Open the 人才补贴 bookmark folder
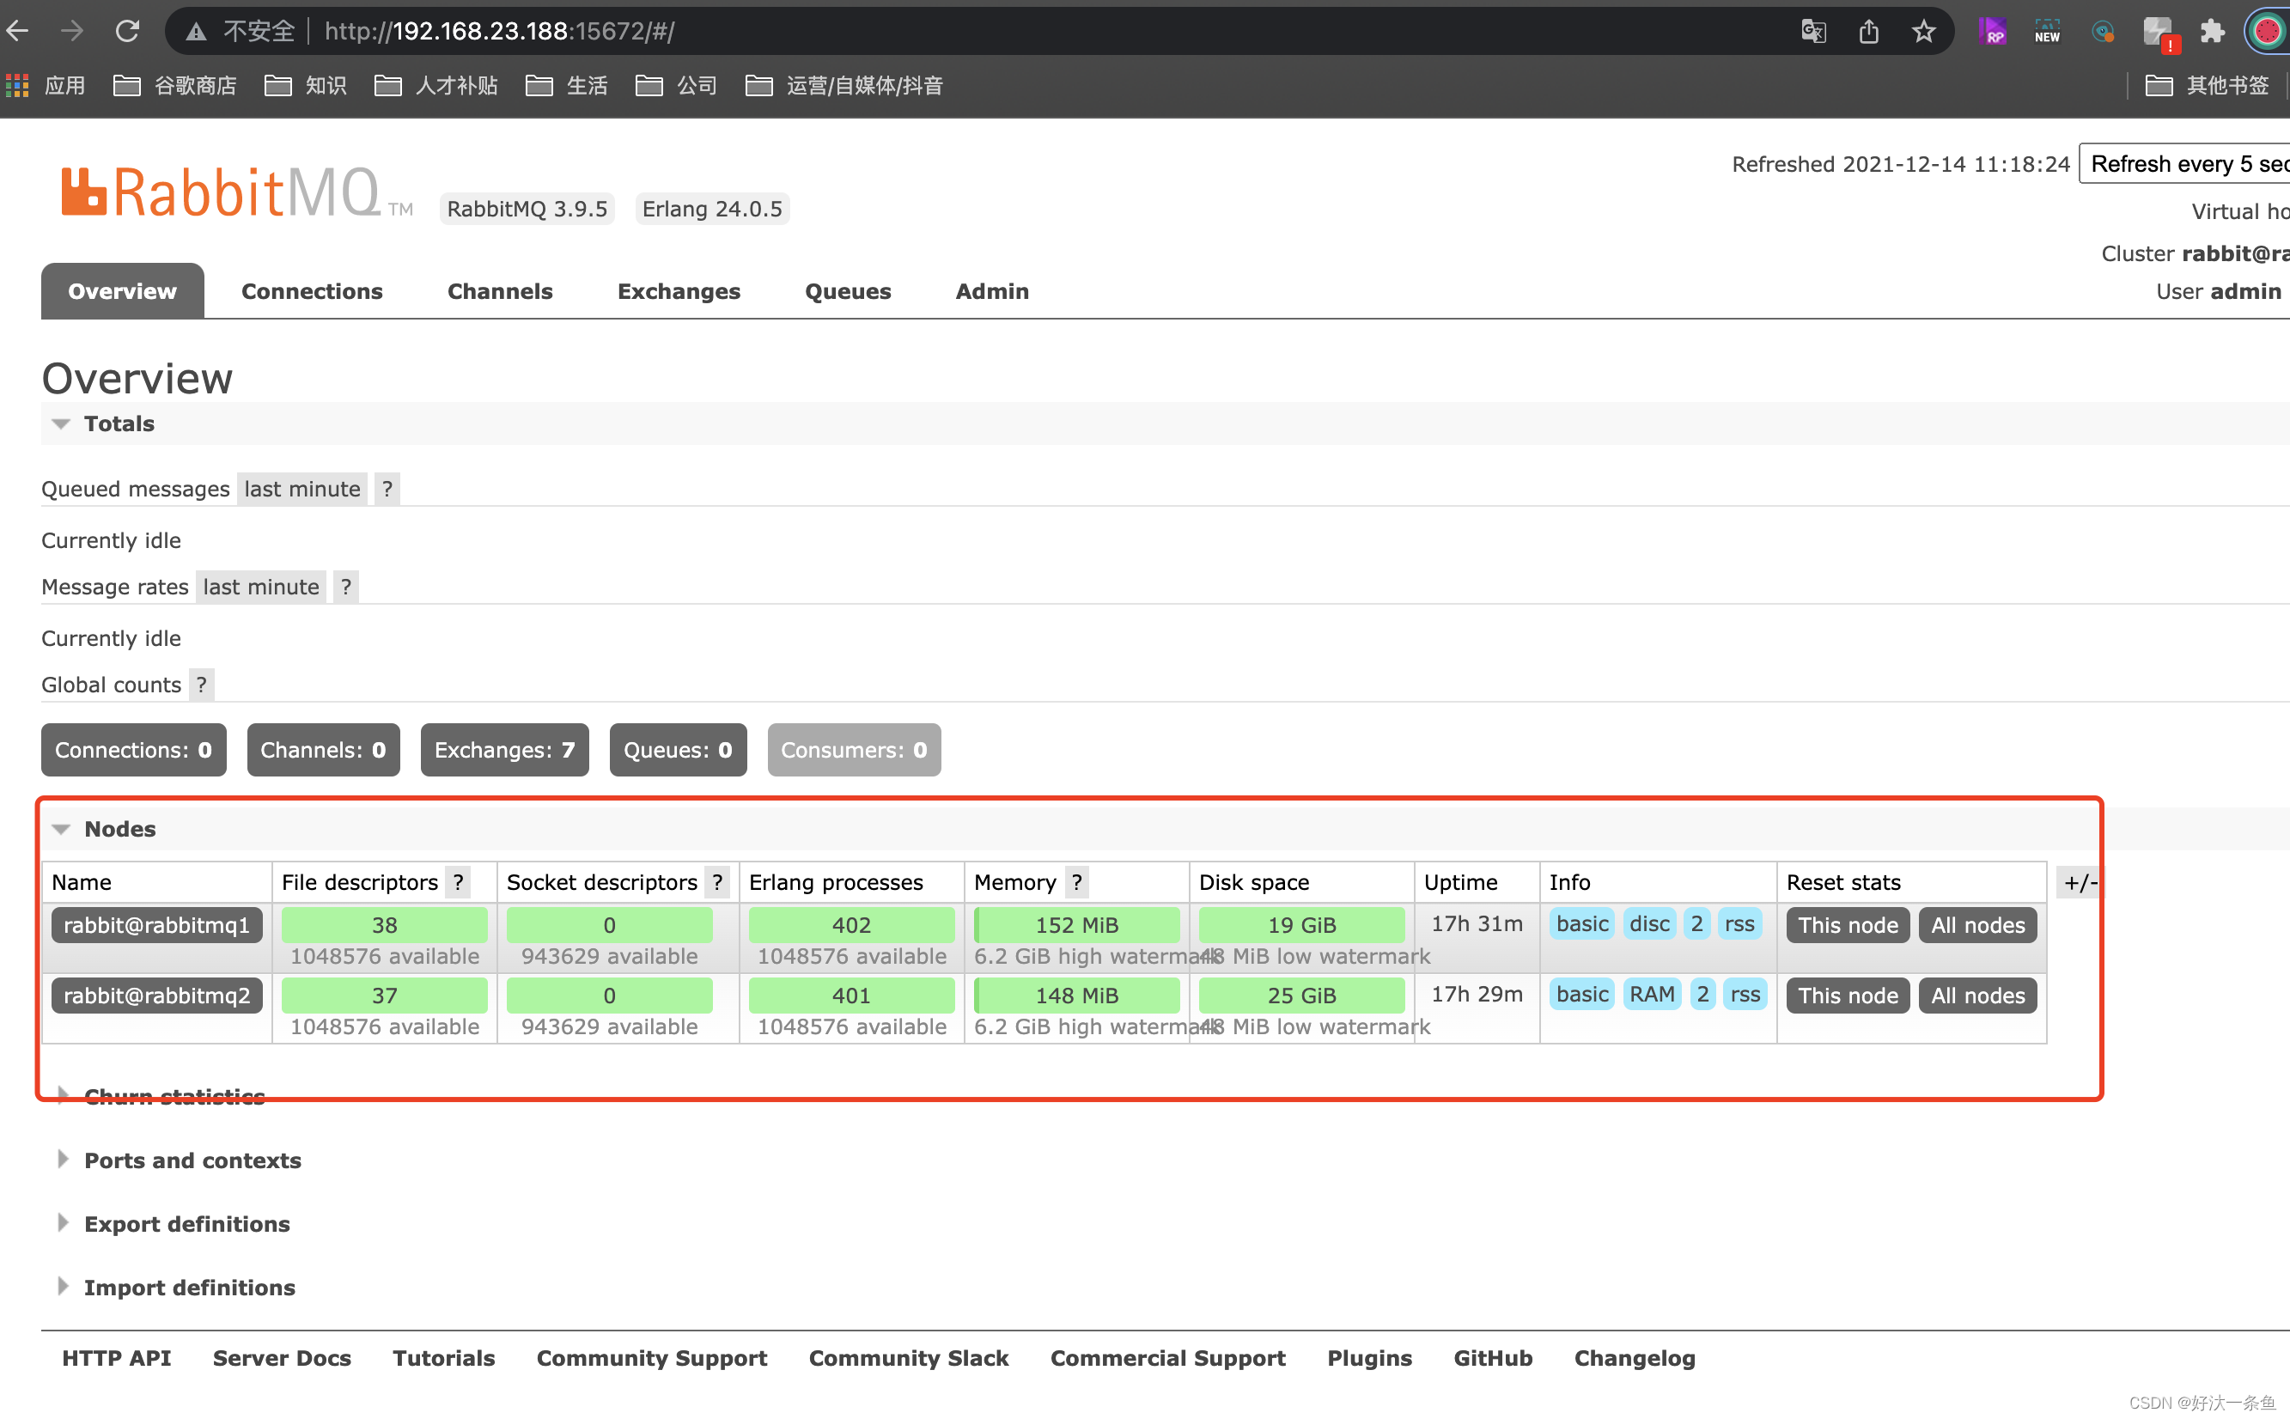The height and width of the screenshot is (1419, 2290). 435,85
